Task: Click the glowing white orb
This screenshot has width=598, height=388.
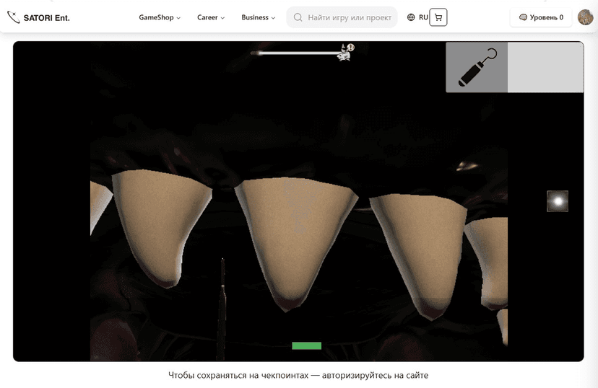Action: point(557,201)
